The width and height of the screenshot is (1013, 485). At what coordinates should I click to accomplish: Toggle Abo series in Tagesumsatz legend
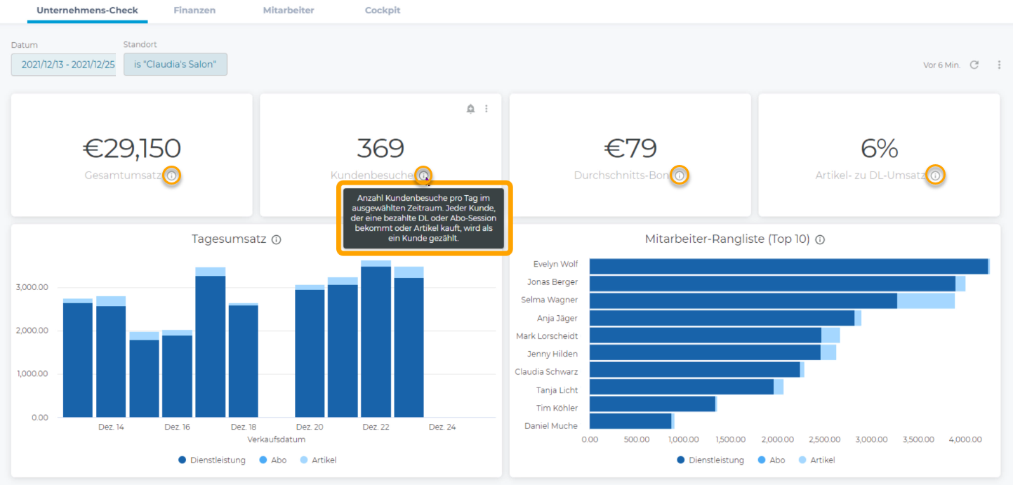click(x=272, y=460)
